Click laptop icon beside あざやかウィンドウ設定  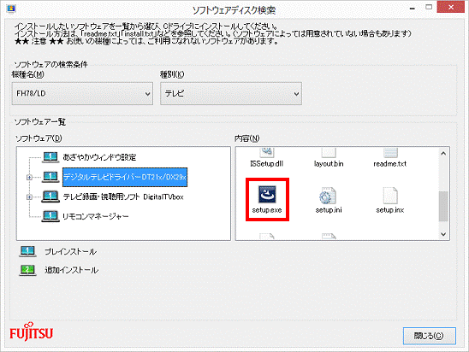(50, 157)
